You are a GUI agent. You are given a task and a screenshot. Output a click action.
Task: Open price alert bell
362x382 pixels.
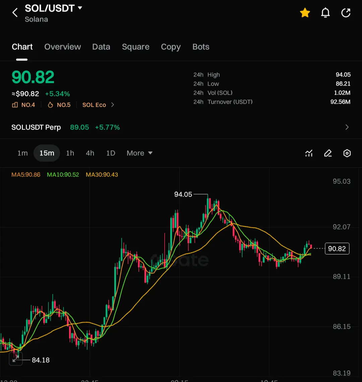325,13
